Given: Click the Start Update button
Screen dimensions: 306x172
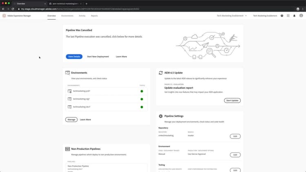Looking at the screenshot, I should coord(232,101).
